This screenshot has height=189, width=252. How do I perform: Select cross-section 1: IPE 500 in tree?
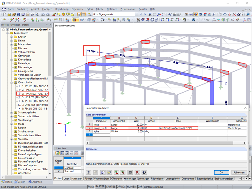point(33,86)
